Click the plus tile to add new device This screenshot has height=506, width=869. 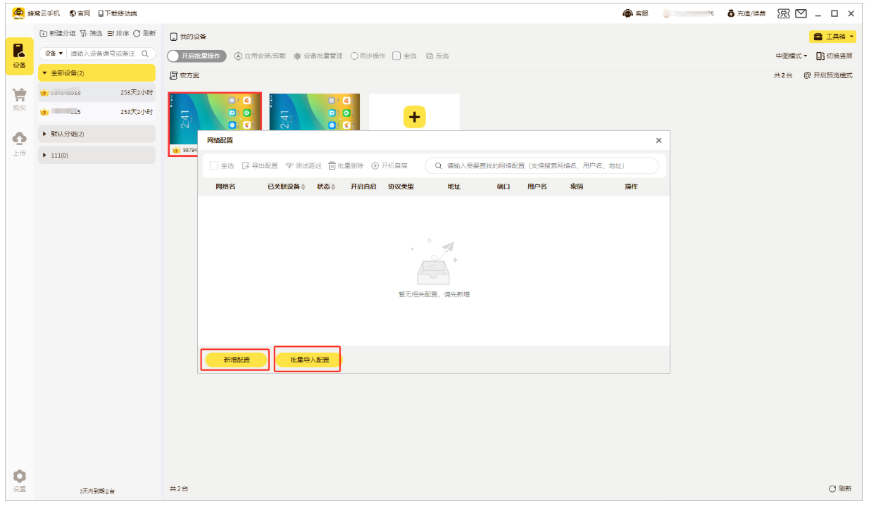point(414,117)
